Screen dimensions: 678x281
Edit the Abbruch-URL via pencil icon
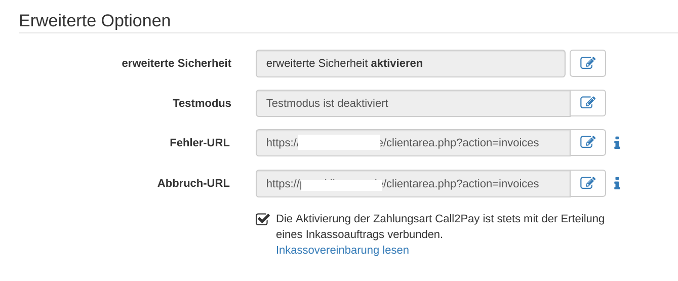pos(587,183)
